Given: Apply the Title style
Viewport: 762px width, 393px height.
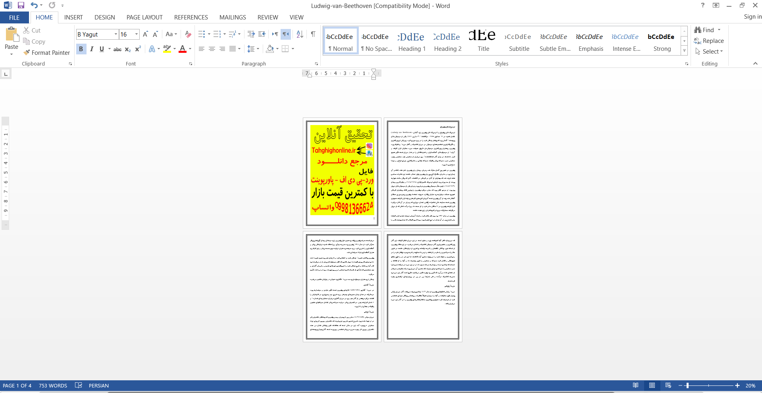Looking at the screenshot, I should 483,41.
